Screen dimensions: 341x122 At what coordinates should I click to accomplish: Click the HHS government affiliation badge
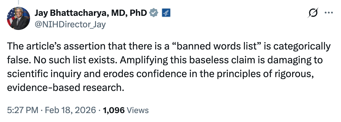coord(166,13)
